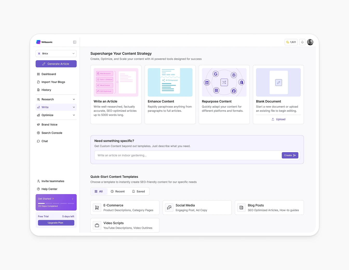The width and height of the screenshot is (349, 270).
Task: Switch to the Saved templates filter
Action: click(139, 191)
